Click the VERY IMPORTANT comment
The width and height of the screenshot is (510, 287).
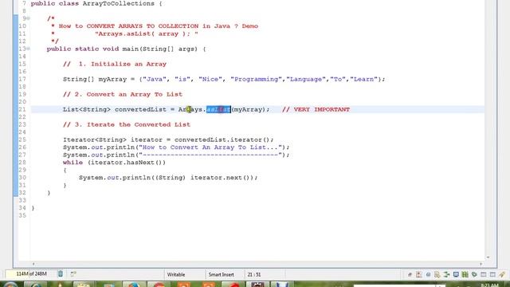(x=316, y=109)
